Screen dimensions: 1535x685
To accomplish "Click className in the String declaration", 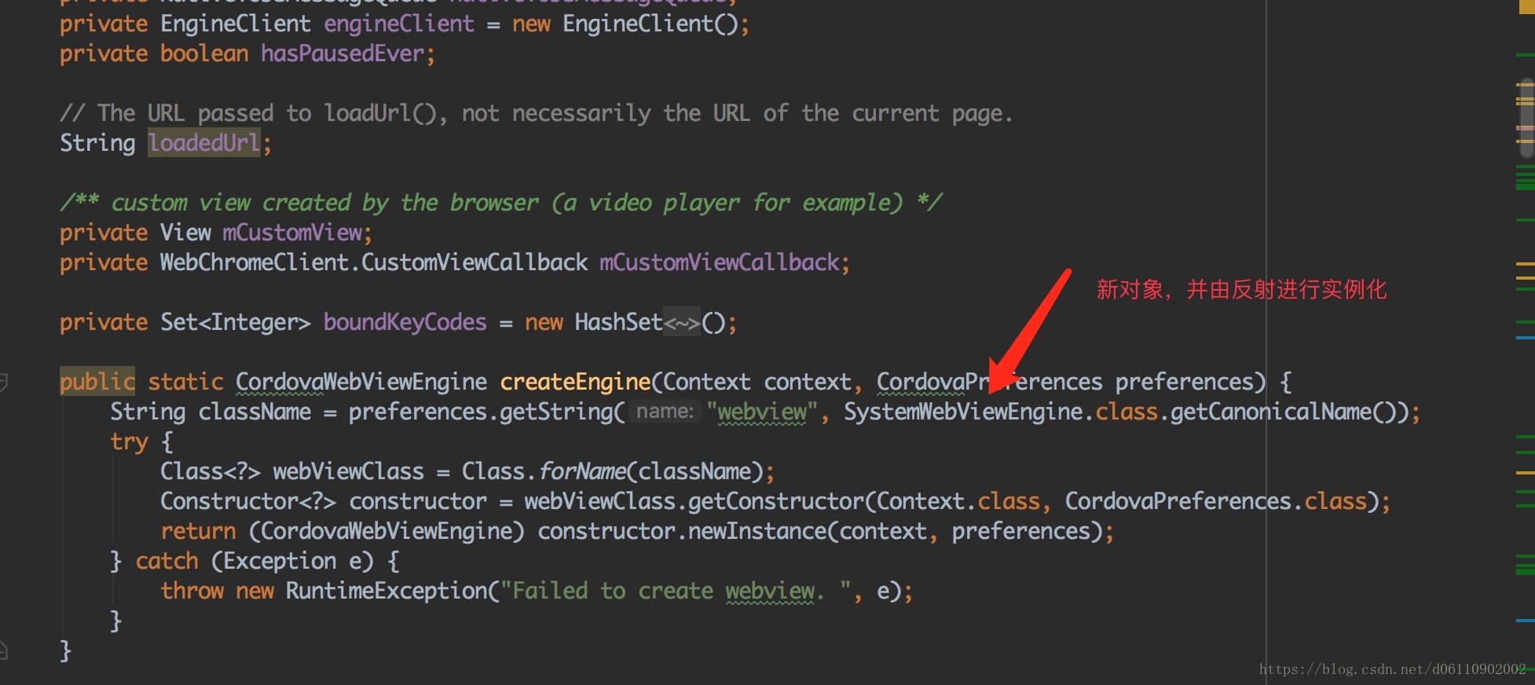I will (255, 412).
